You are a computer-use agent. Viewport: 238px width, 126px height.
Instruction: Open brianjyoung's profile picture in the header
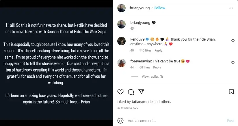121,8
